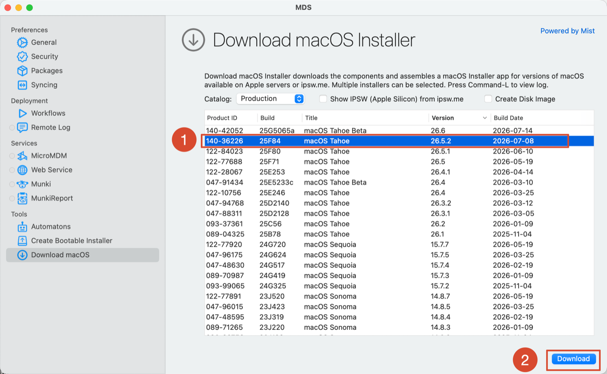Click the Automatons robot icon
This screenshot has height=374, width=607.
pos(22,227)
